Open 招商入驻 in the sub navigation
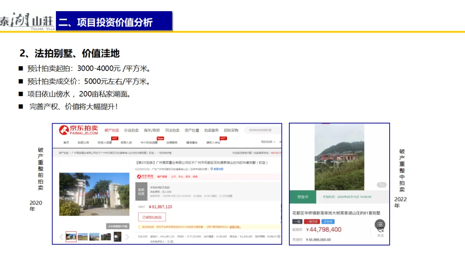This screenshot has height=258, width=465. [x=126, y=143]
